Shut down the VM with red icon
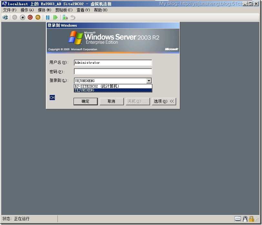Screen dimensions: 262x225 tap(30, 17)
